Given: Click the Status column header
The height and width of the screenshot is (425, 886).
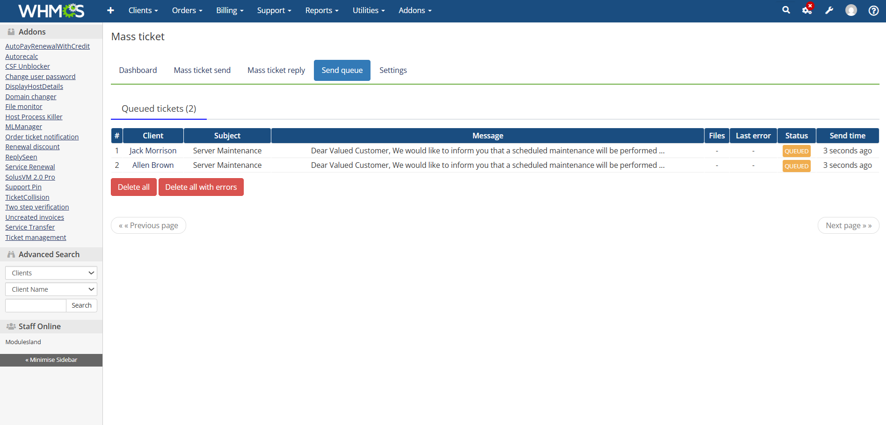Looking at the screenshot, I should [x=797, y=136].
